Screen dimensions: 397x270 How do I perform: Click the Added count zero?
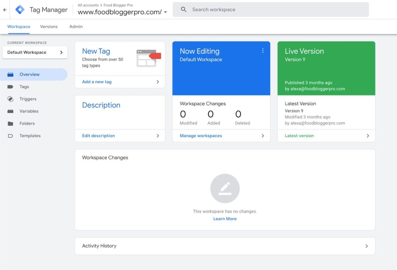pyautogui.click(x=211, y=114)
